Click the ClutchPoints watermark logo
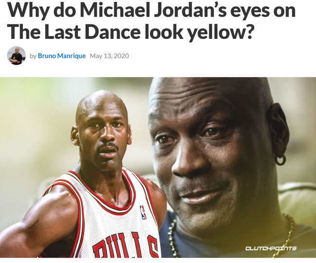 pyautogui.click(x=271, y=248)
